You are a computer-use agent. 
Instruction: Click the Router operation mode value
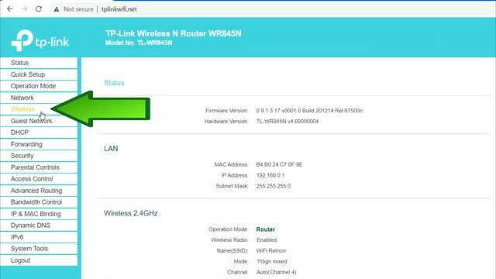click(266, 229)
